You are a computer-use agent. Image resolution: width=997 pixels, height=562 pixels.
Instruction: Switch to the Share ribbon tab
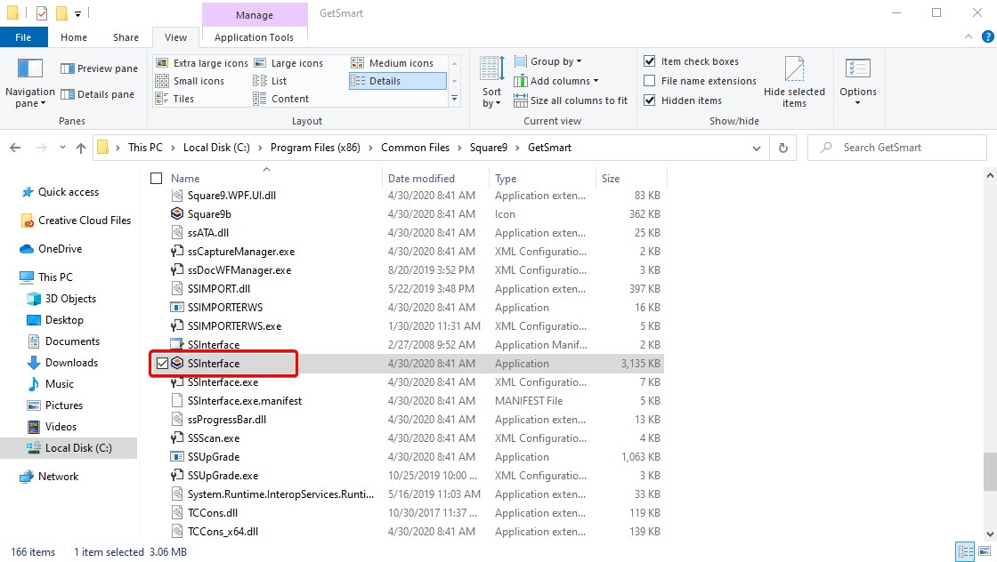126,37
